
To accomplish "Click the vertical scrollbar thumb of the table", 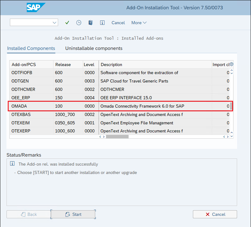I will [x=231, y=106].
